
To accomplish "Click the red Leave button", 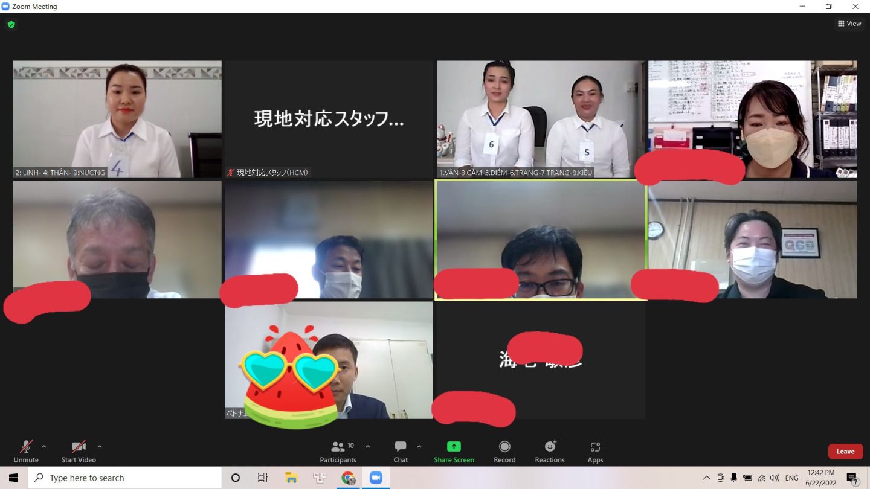I will point(845,451).
